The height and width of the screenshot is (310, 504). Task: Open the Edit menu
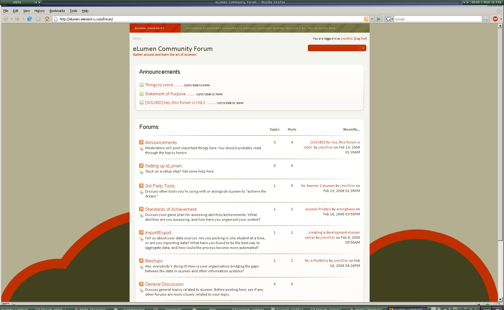[16, 11]
